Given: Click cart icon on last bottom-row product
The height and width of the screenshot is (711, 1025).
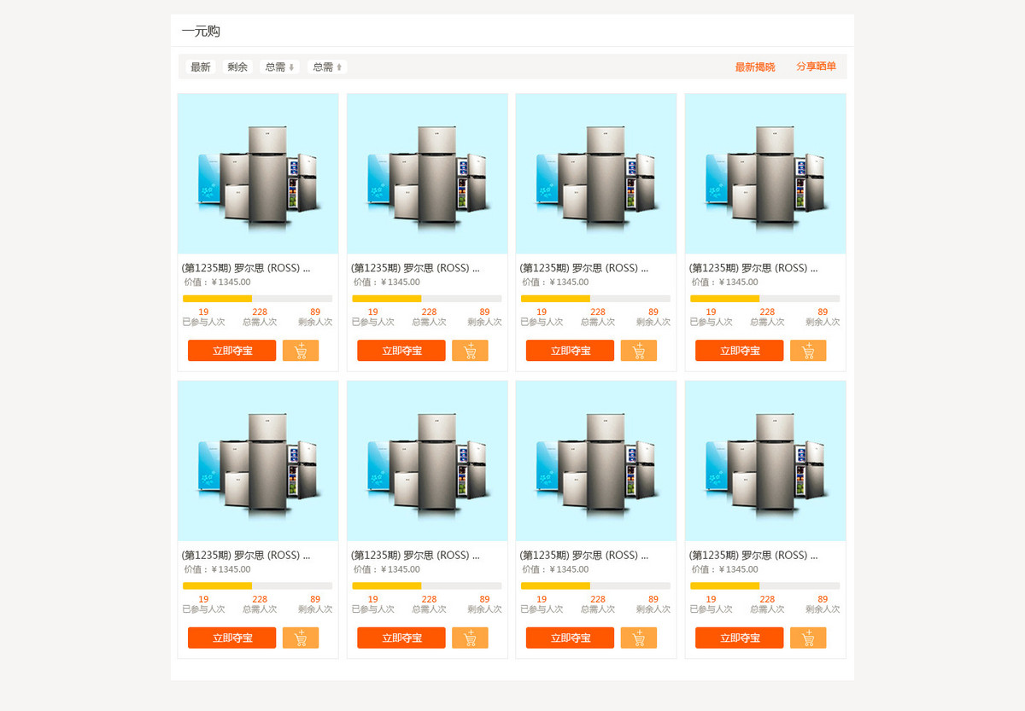Looking at the screenshot, I should 808,638.
